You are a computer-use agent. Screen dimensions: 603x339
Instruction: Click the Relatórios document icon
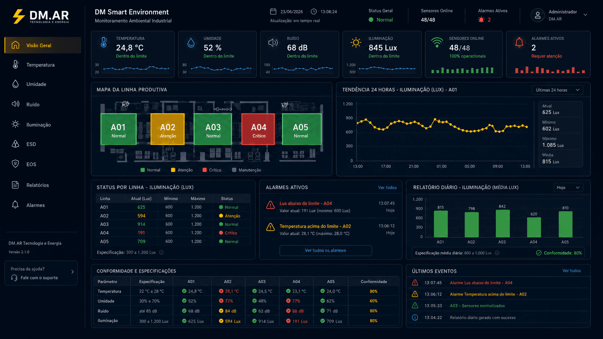[x=16, y=185]
